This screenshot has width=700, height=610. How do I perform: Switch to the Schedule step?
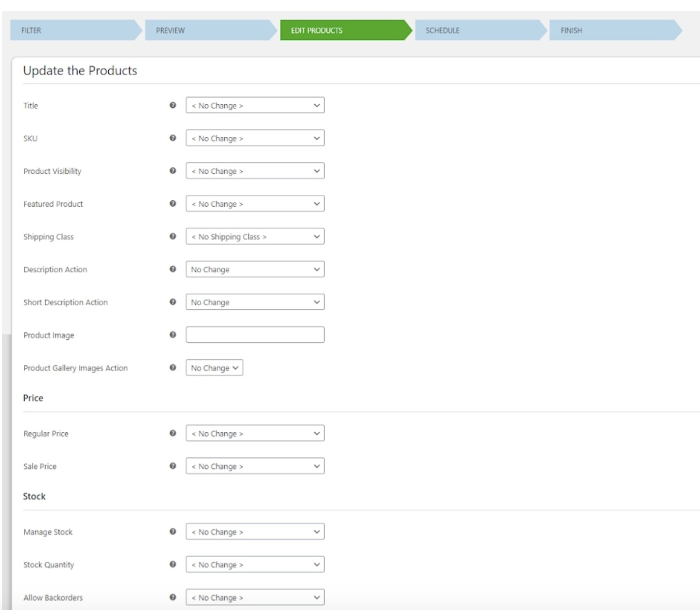pos(478,30)
